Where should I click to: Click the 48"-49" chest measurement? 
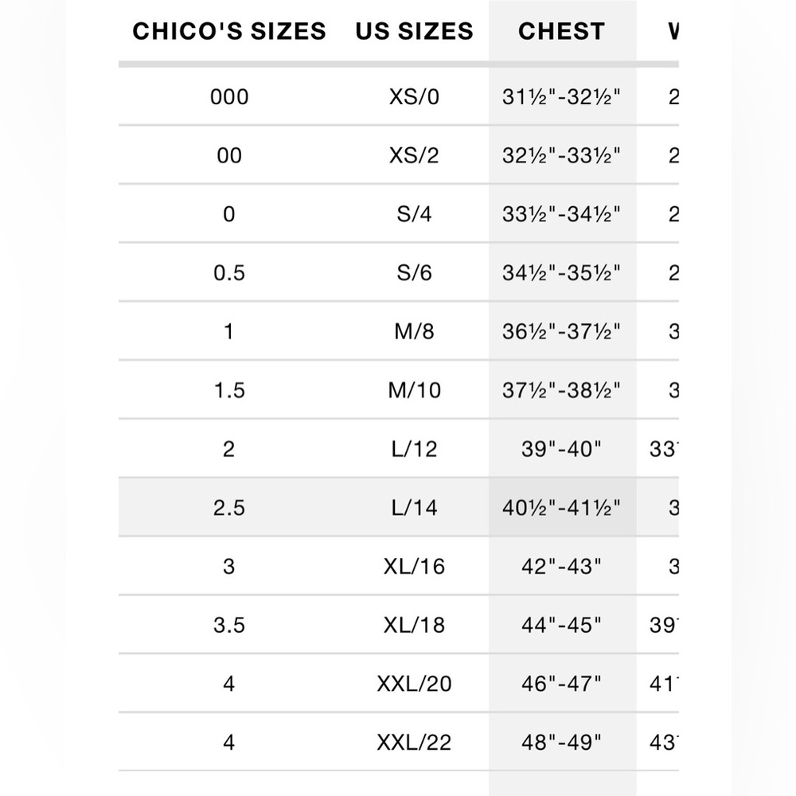[x=561, y=743]
